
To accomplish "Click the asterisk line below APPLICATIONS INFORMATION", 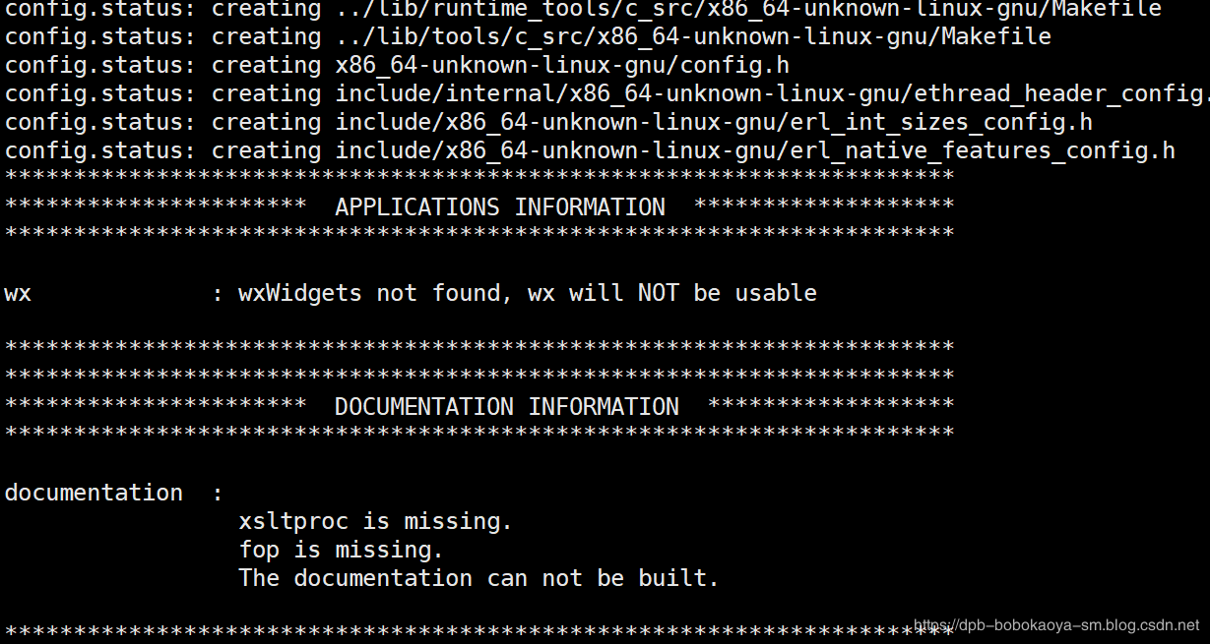I will click(x=479, y=235).
